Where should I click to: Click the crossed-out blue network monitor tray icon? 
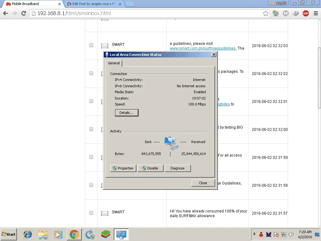269,234
